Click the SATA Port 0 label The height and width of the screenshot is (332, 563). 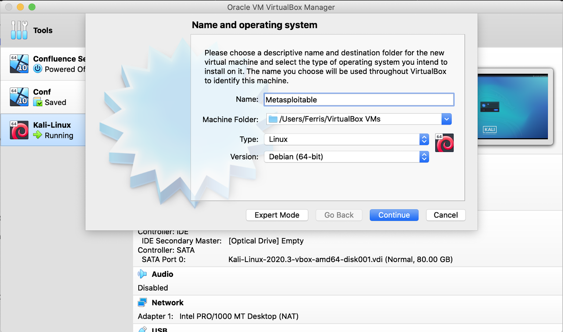click(164, 260)
